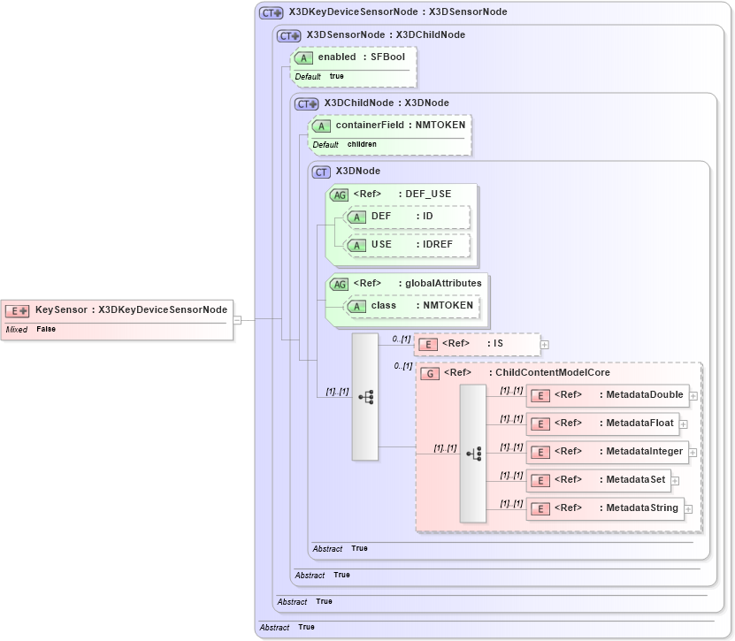Click the ChildContentModelCore reference label

(x=527, y=372)
